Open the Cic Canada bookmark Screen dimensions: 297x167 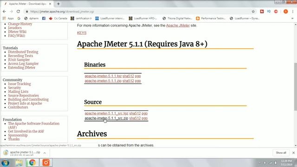coord(58,19)
